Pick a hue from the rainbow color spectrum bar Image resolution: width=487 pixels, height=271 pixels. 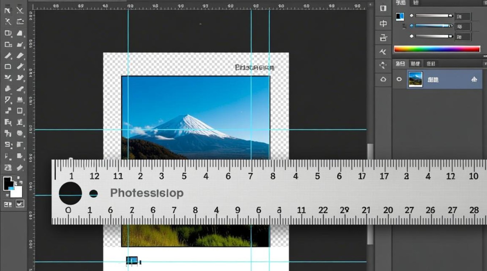click(437, 49)
